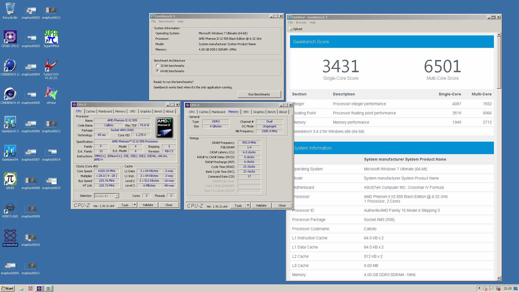This screenshot has width=519, height=292.
Task: Launch the HZBOTx265 desktop shortcut
Action: 10,210
